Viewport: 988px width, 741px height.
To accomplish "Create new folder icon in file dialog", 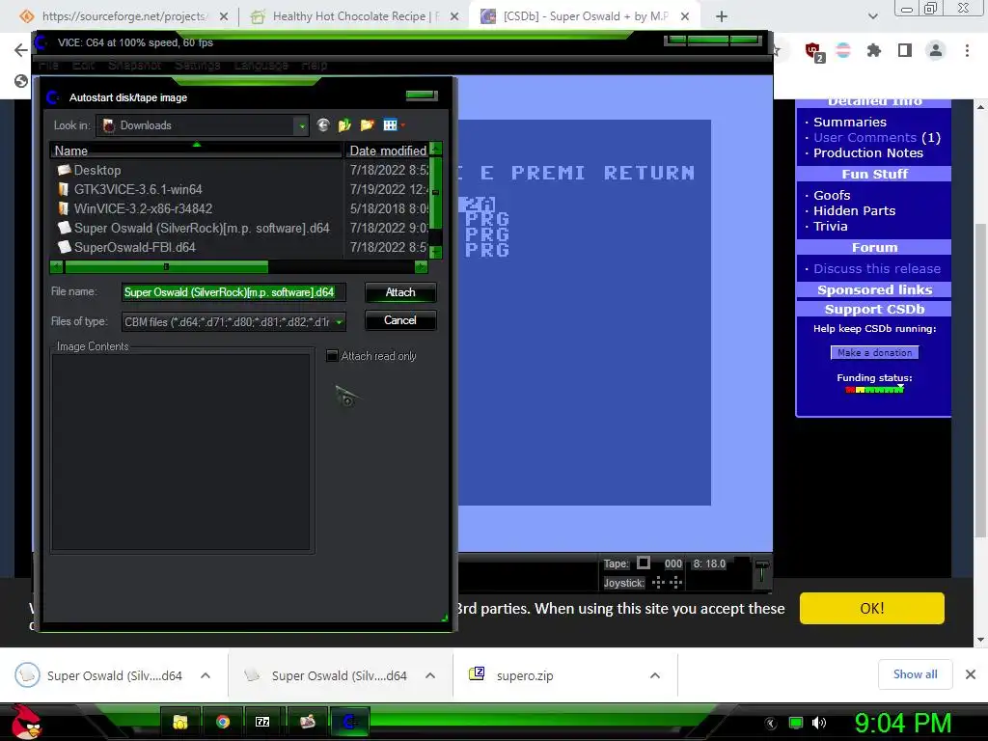I will pyautogui.click(x=367, y=124).
